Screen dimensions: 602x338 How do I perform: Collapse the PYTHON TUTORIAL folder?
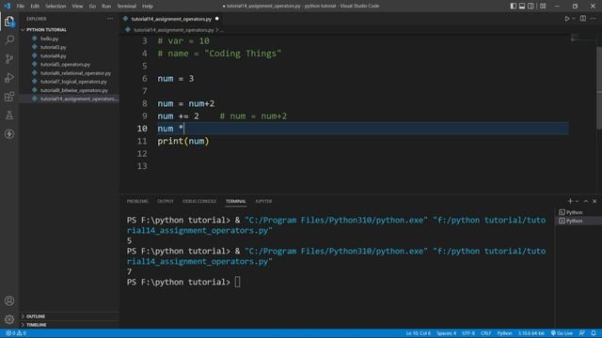[46, 29]
